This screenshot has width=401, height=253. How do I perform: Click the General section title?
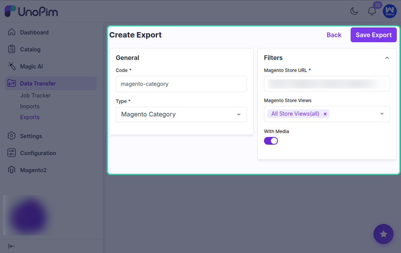(127, 58)
